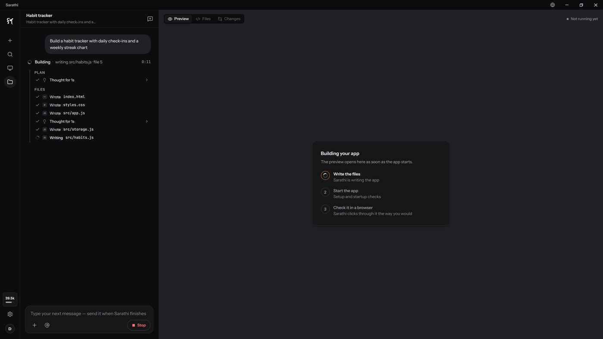Expand the Thought for 1s chevron under FILES
The width and height of the screenshot is (603, 339).
[147, 121]
